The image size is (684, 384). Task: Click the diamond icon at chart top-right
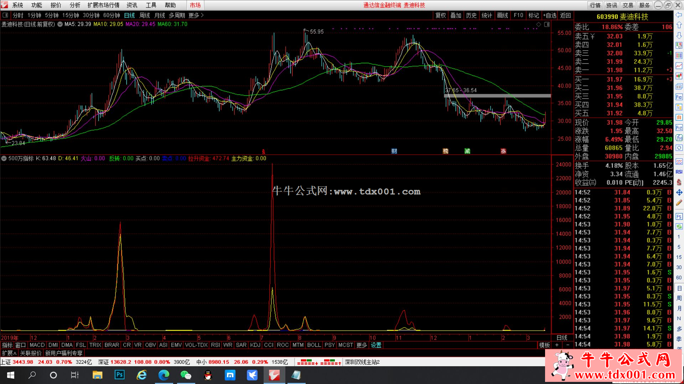click(539, 24)
